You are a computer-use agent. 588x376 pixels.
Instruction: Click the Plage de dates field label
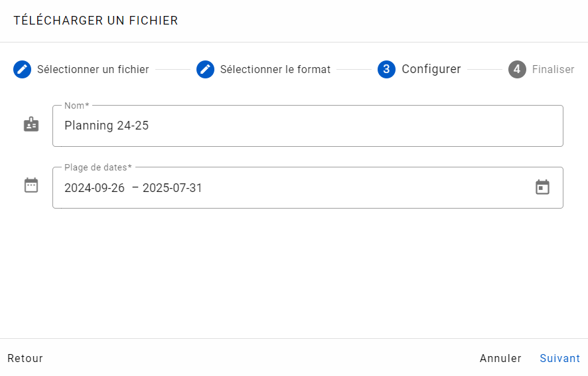pyautogui.click(x=98, y=167)
